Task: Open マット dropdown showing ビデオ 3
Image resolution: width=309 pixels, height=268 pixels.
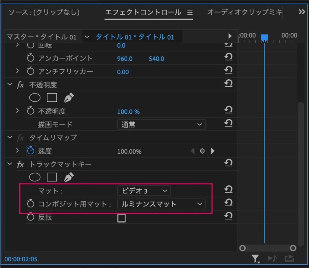Action: point(144,191)
